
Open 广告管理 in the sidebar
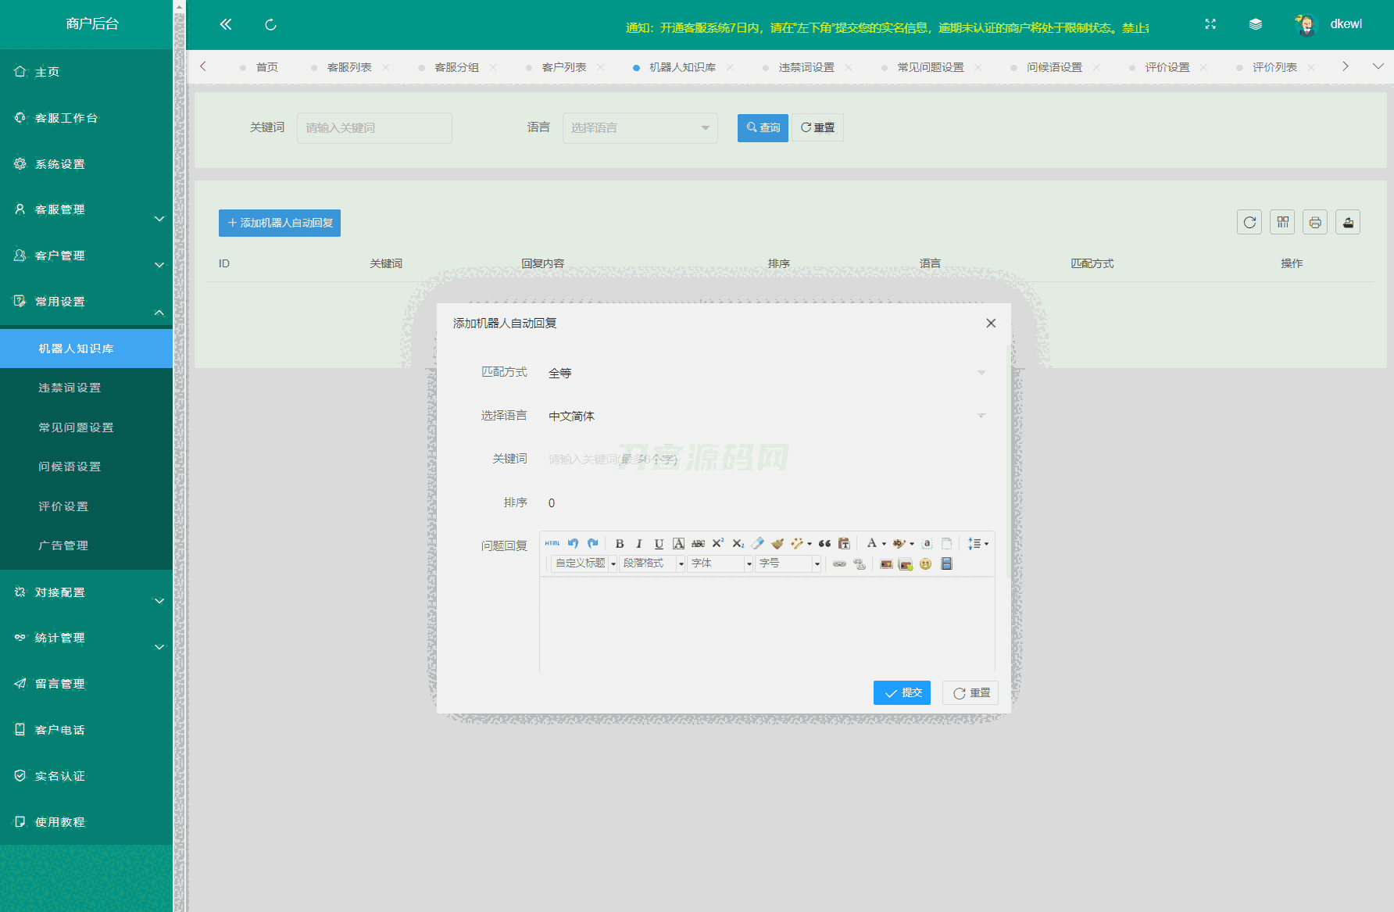point(86,545)
